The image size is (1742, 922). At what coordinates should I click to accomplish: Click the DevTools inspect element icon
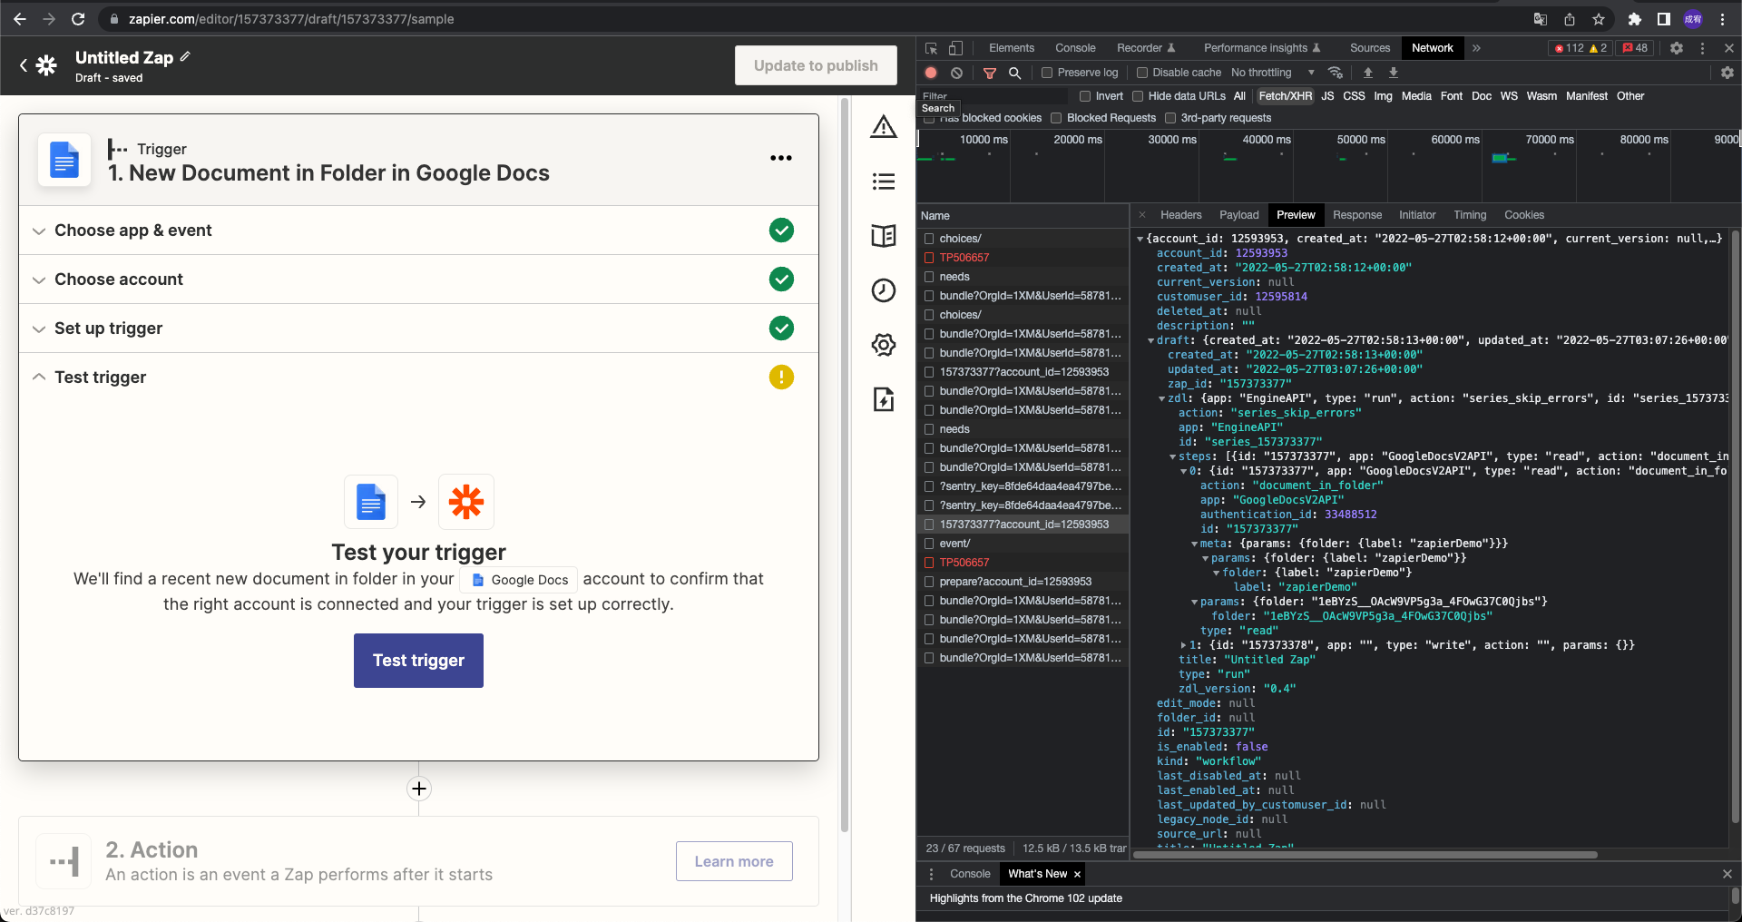pos(932,48)
